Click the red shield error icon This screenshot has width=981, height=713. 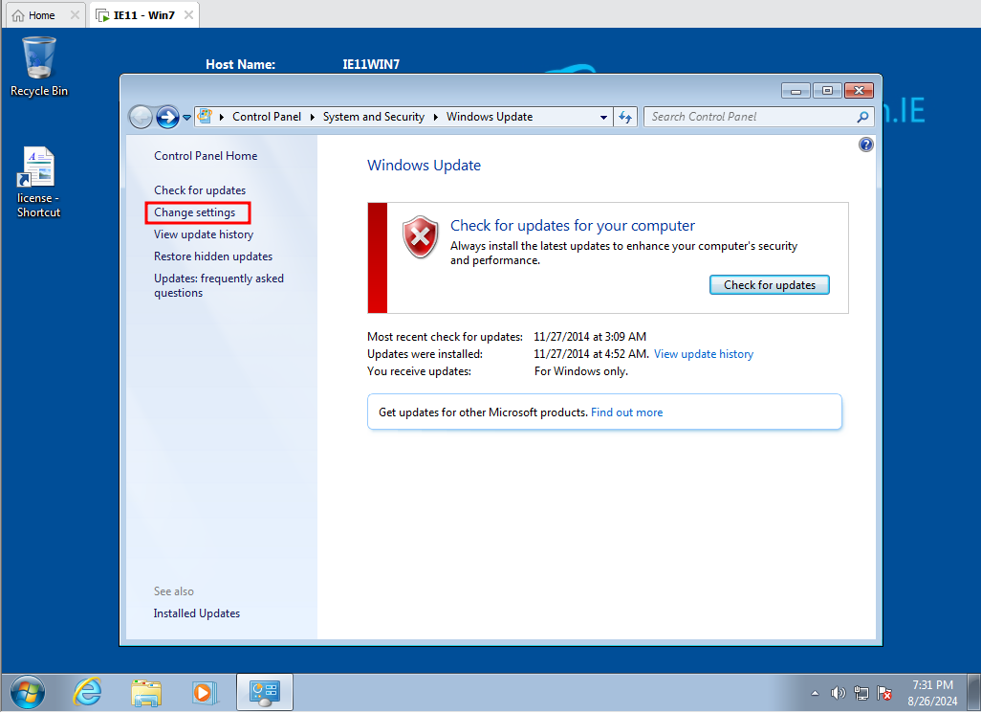(x=420, y=237)
